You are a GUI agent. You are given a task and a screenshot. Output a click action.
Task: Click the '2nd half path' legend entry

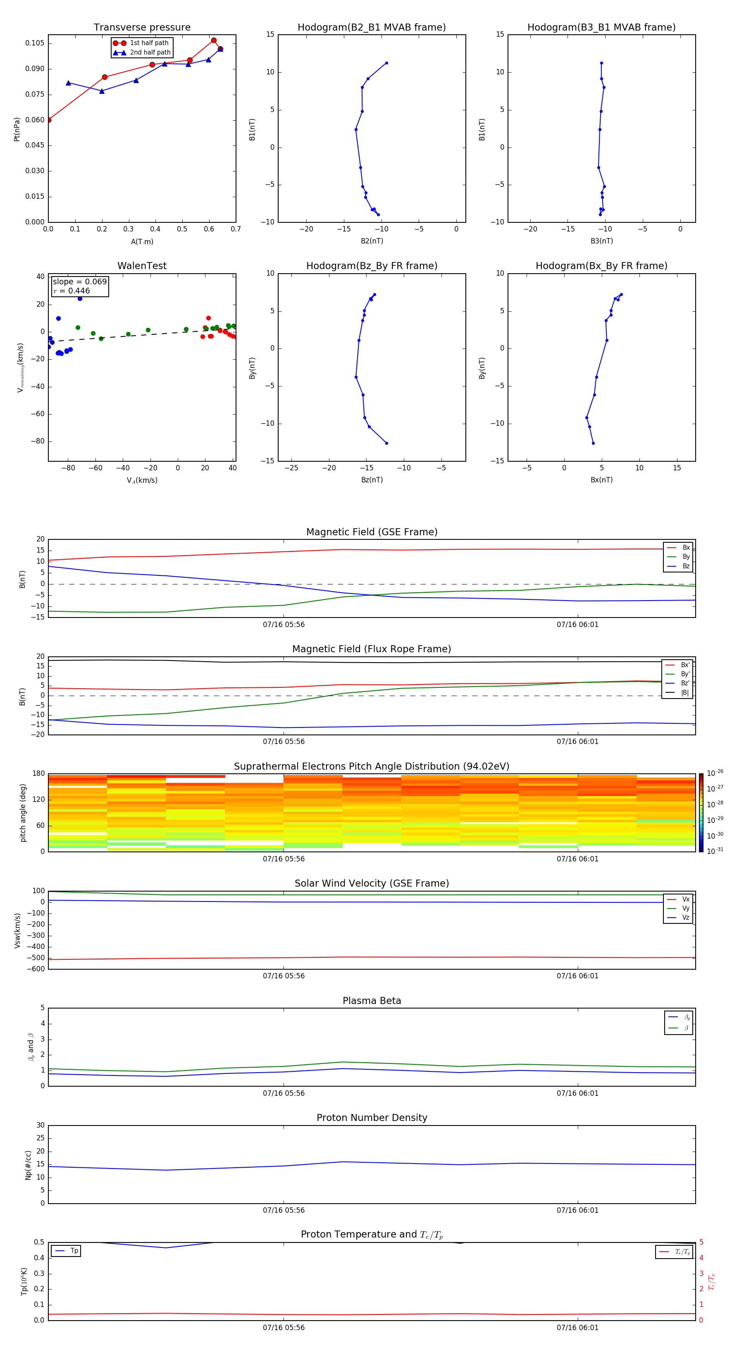tap(142, 52)
